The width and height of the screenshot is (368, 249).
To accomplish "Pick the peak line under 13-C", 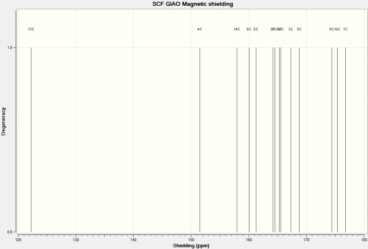I will click(x=31, y=140).
